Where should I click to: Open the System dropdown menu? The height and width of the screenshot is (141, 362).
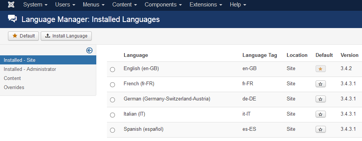[35, 5]
